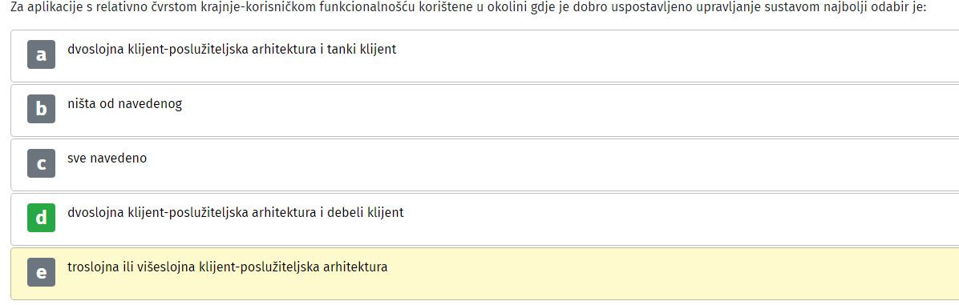959x305 pixels.
Task: Pick answer text ending with 'tanki klijent'
Action: [232, 50]
